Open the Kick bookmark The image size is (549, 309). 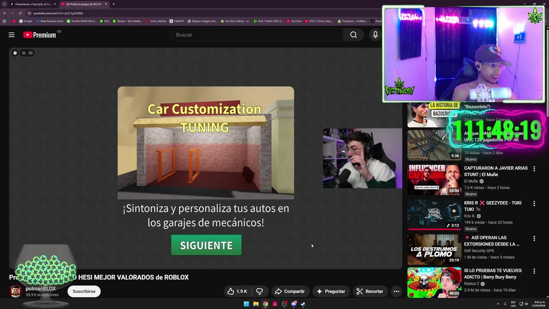click(x=105, y=21)
